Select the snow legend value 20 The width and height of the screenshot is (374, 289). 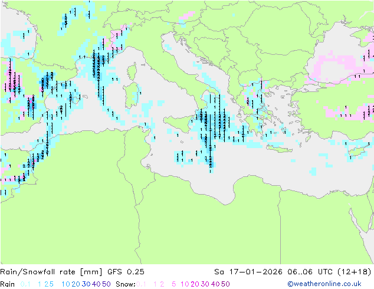tap(195, 284)
